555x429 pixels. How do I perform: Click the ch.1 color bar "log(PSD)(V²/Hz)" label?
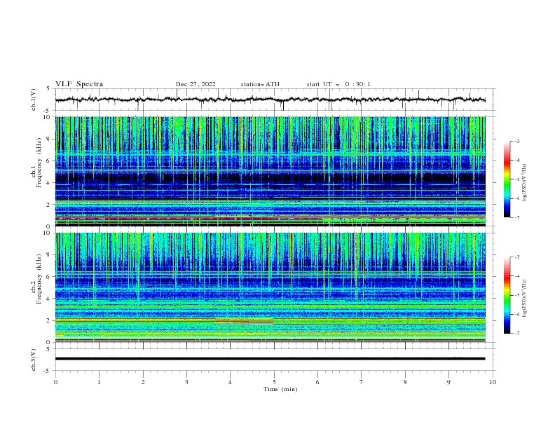tap(525, 183)
